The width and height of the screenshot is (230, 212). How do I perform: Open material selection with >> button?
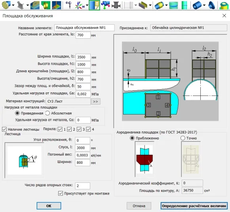(96, 101)
